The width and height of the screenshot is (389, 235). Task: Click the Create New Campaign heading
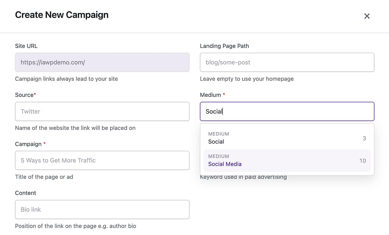62,15
